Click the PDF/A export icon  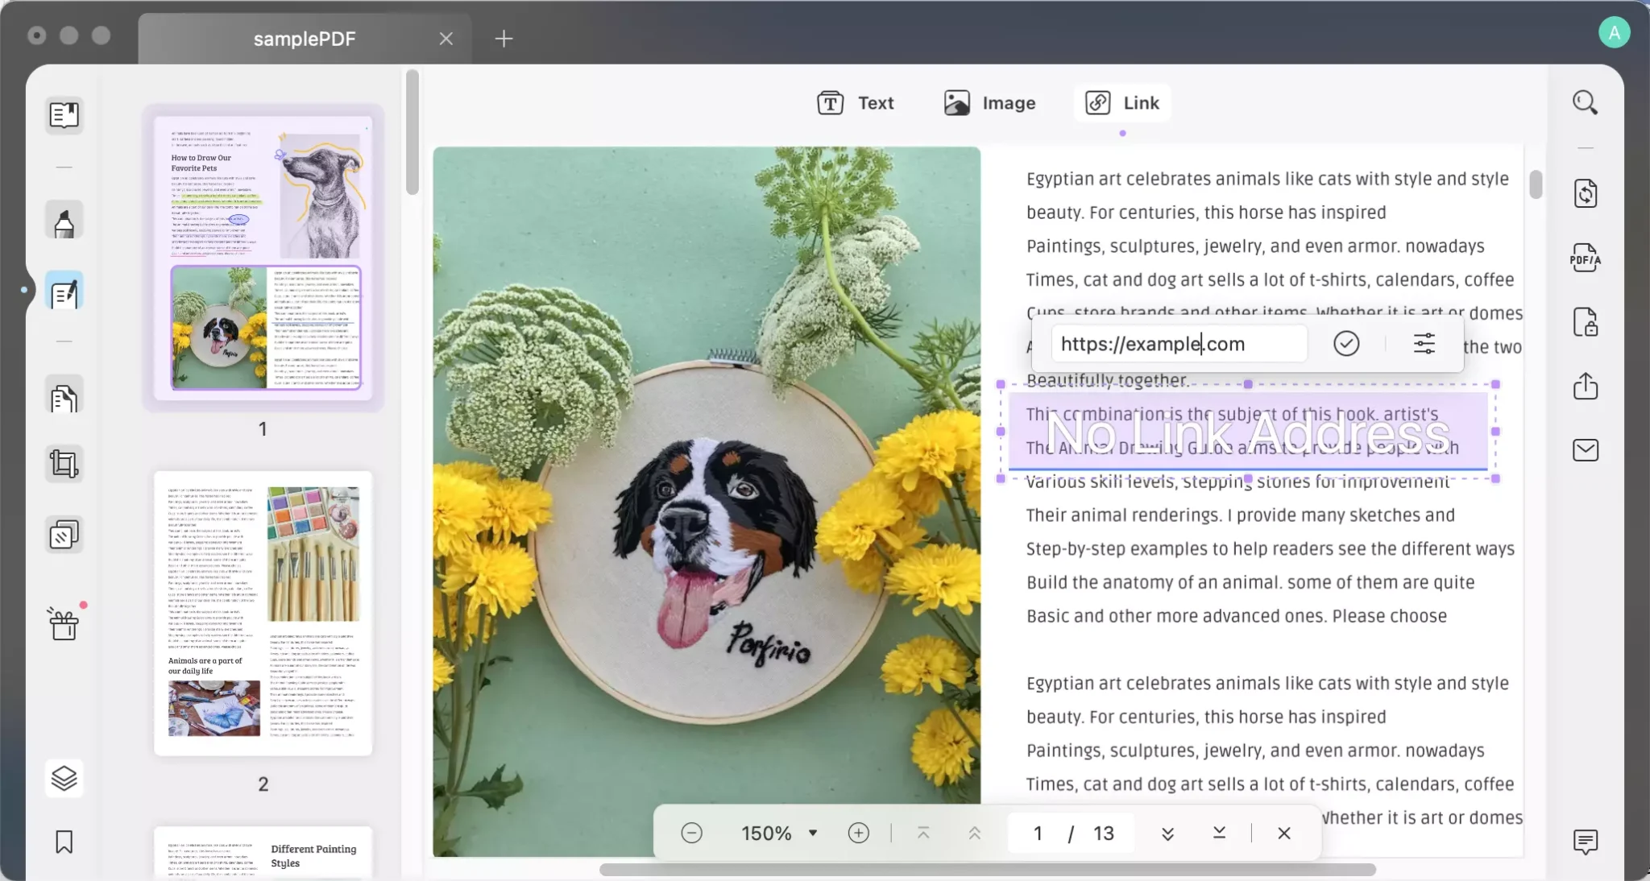pos(1585,259)
